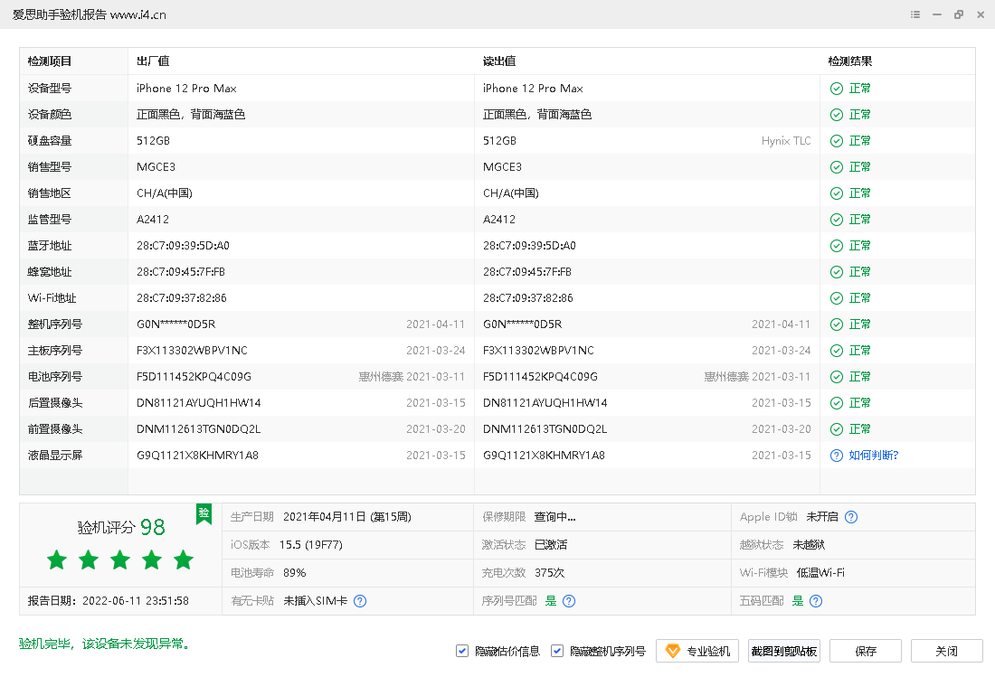Select charge count value 375次
The width and height of the screenshot is (995, 677).
pos(550,573)
